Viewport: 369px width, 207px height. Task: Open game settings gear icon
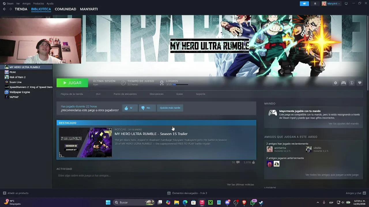point(336,83)
